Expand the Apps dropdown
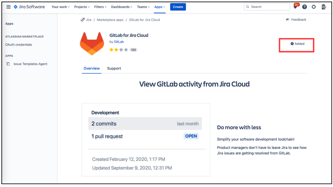The width and height of the screenshot is (333, 187). coord(160,7)
